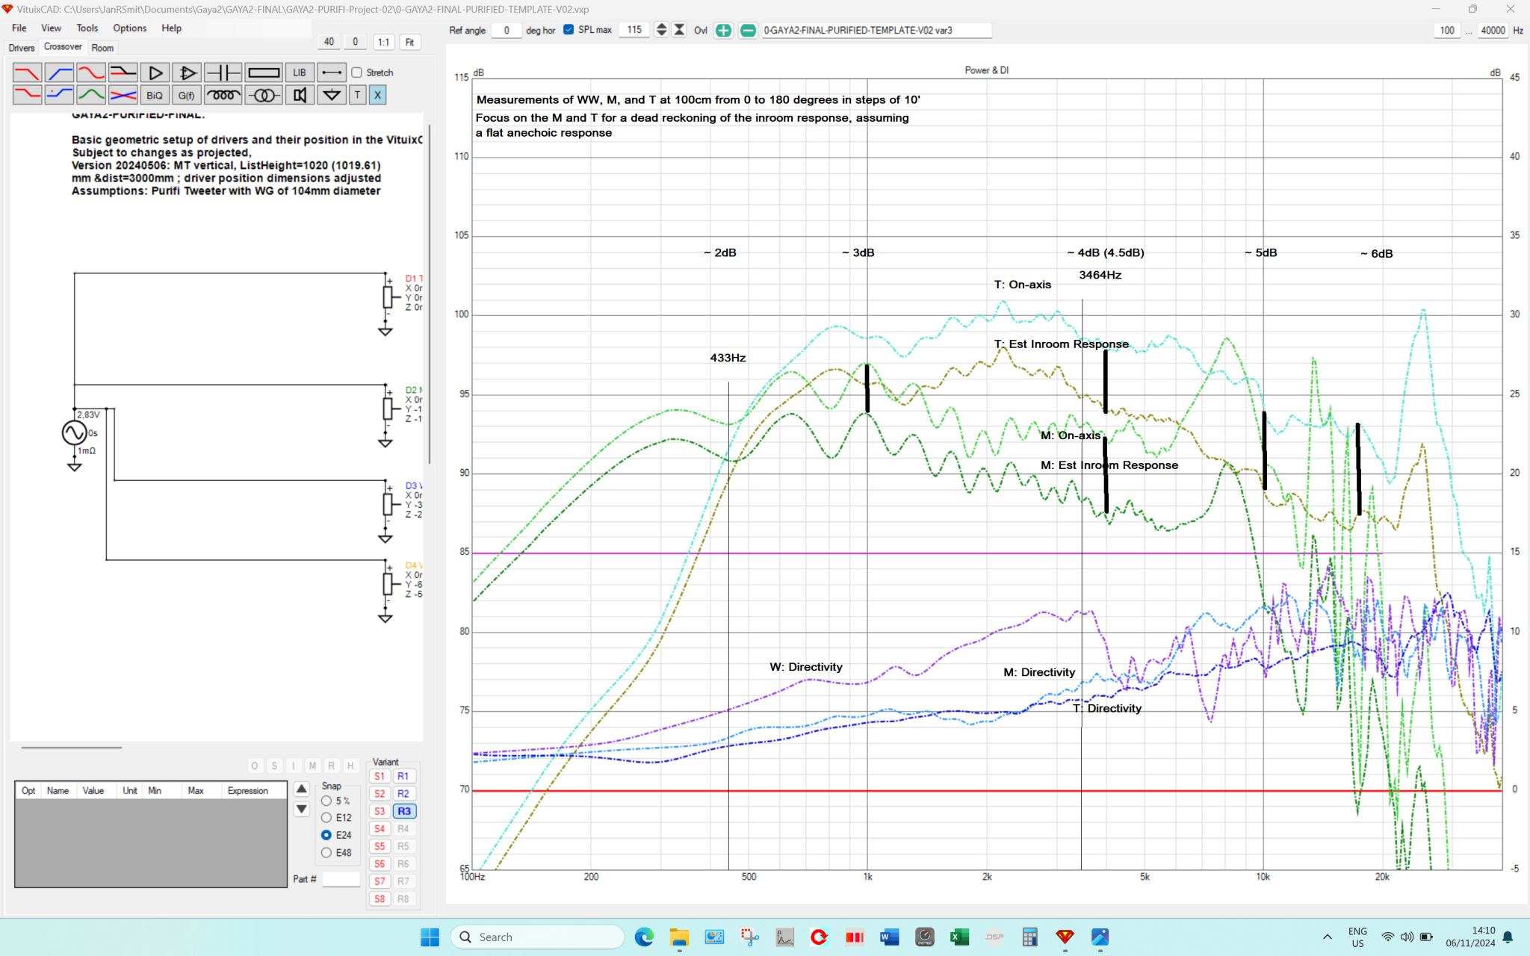Add a second order low-pass block

click(x=27, y=95)
